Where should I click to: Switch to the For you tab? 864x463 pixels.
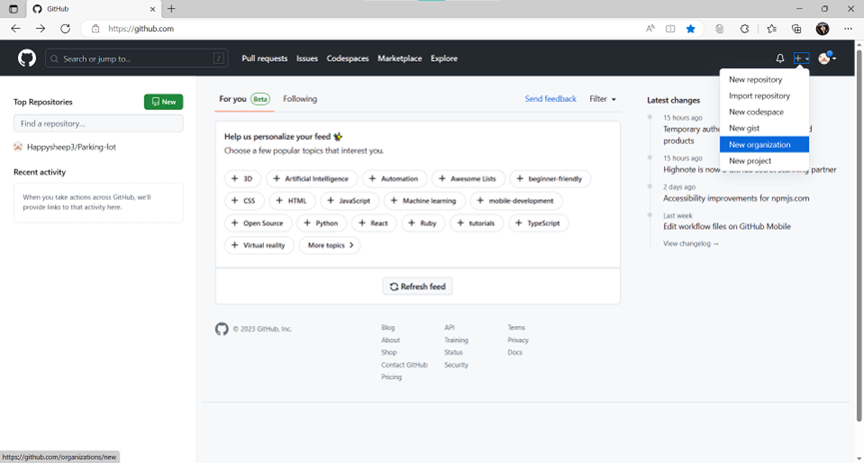point(244,99)
